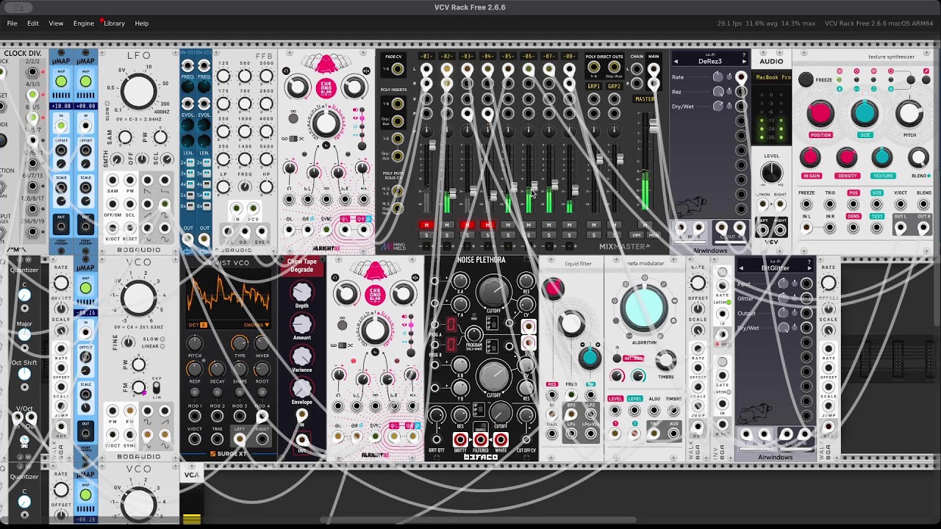Click the FREEZE button on texture synthesizer
This screenshot has height=529, width=941.
click(x=806, y=79)
